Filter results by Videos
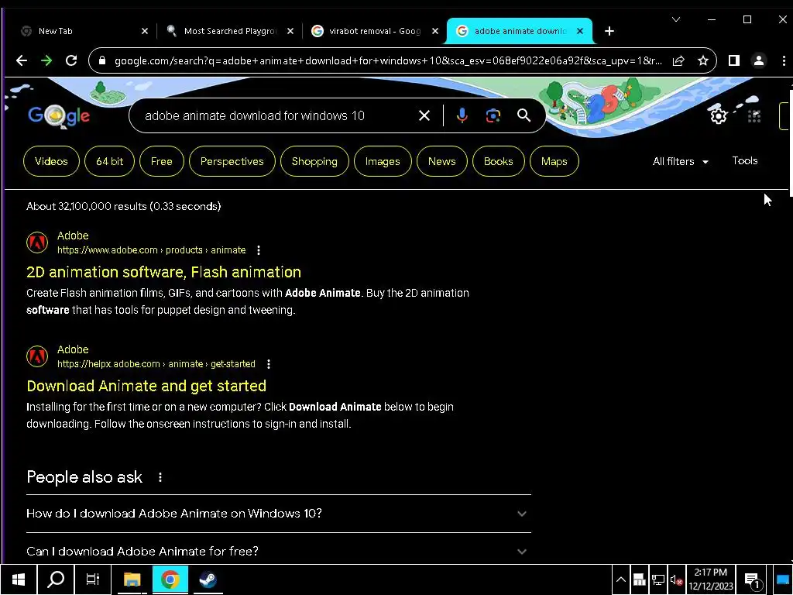 51,161
